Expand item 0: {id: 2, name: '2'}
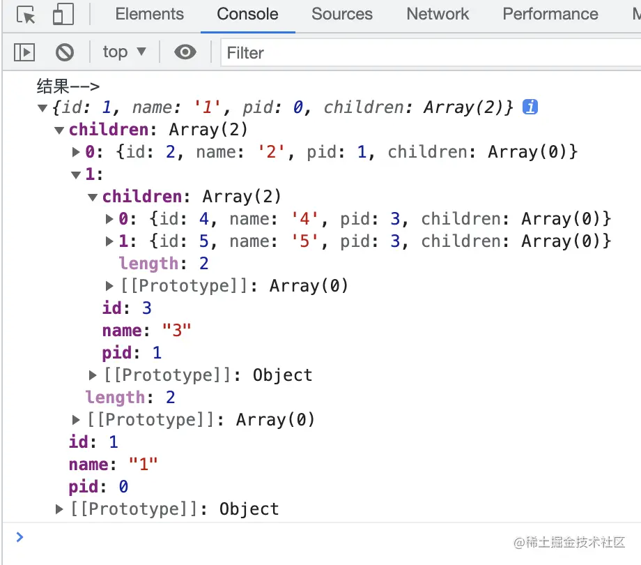641x565 pixels. coord(76,152)
